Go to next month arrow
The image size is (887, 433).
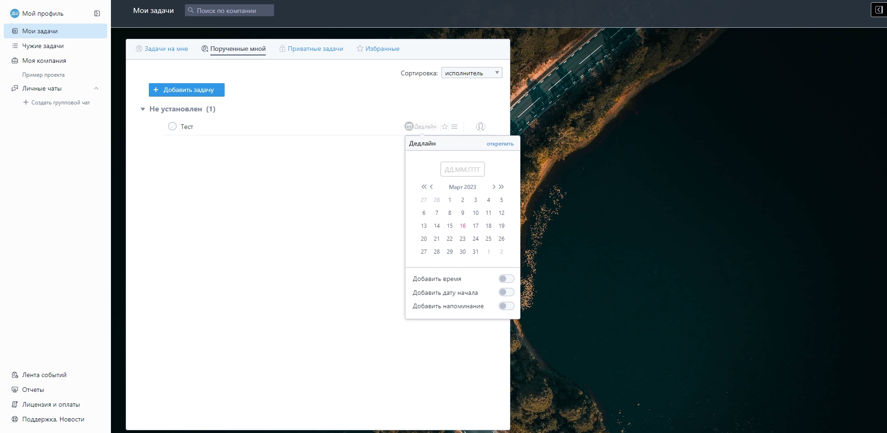[x=494, y=187]
